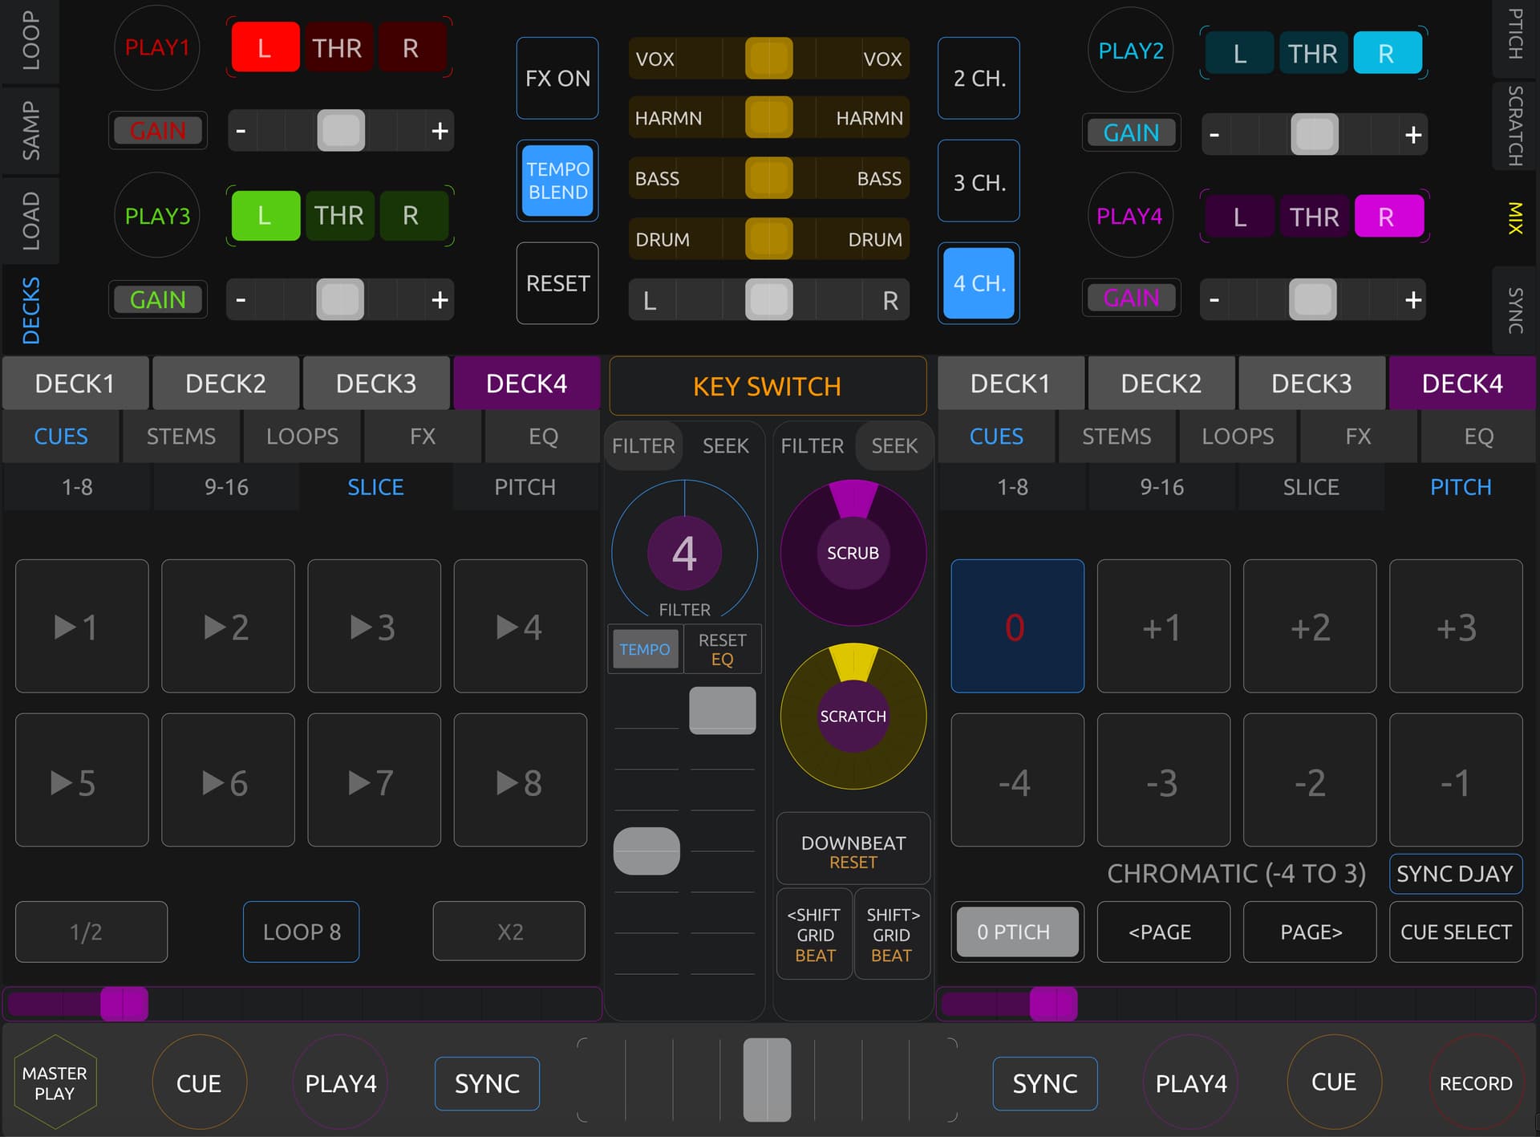Image resolution: width=1540 pixels, height=1137 pixels.
Task: Click the filter knob labeled 4
Action: (x=684, y=553)
